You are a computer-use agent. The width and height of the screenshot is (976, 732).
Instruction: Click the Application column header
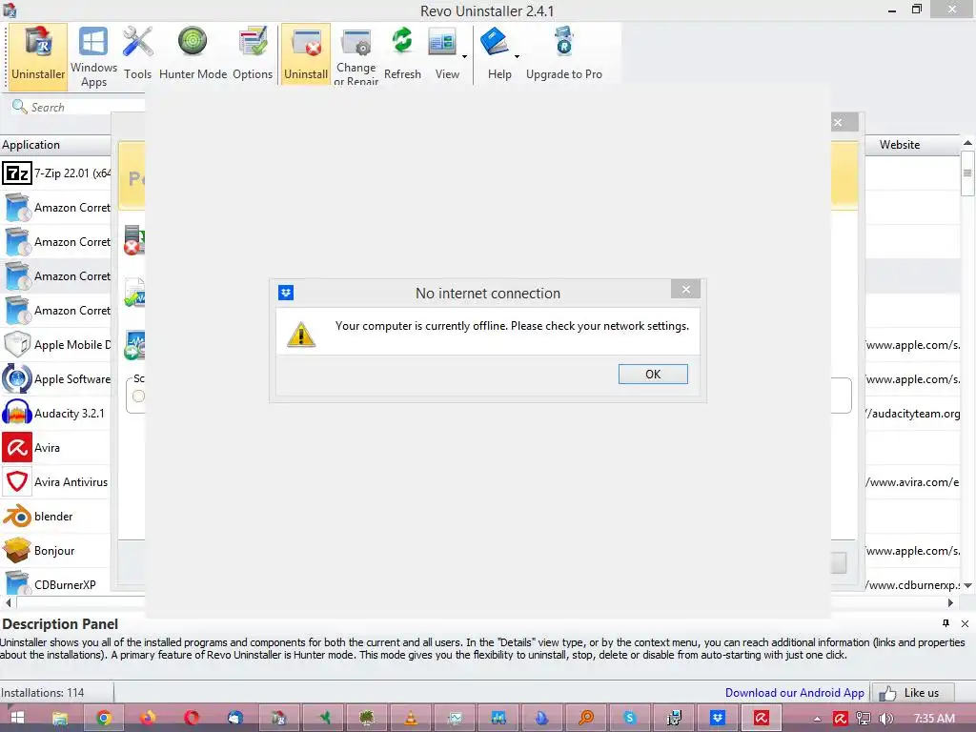coord(56,145)
